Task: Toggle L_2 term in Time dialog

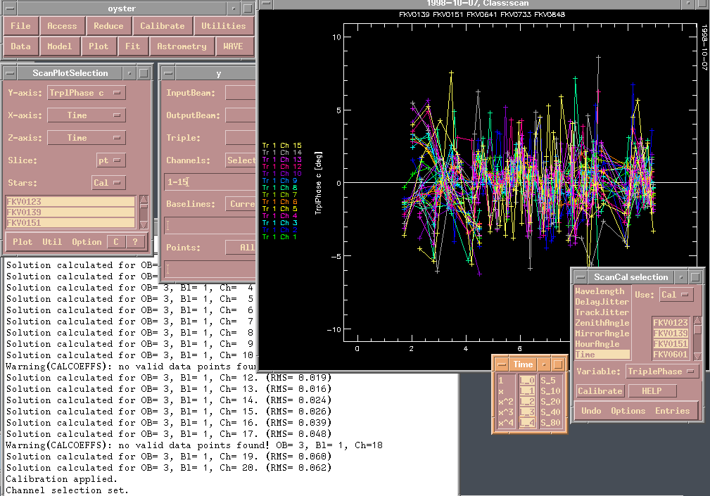Action: coord(526,401)
